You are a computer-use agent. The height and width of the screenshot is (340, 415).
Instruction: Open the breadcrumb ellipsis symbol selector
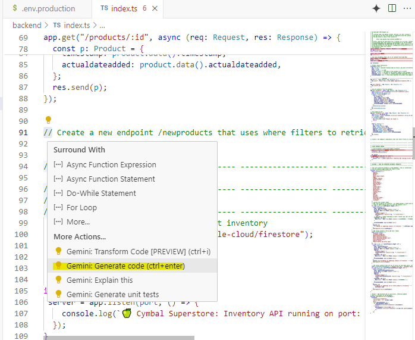click(x=102, y=26)
